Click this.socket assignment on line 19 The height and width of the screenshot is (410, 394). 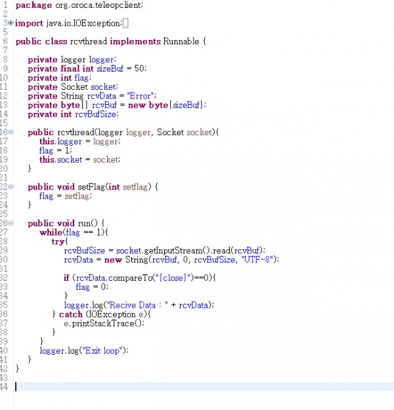80,159
